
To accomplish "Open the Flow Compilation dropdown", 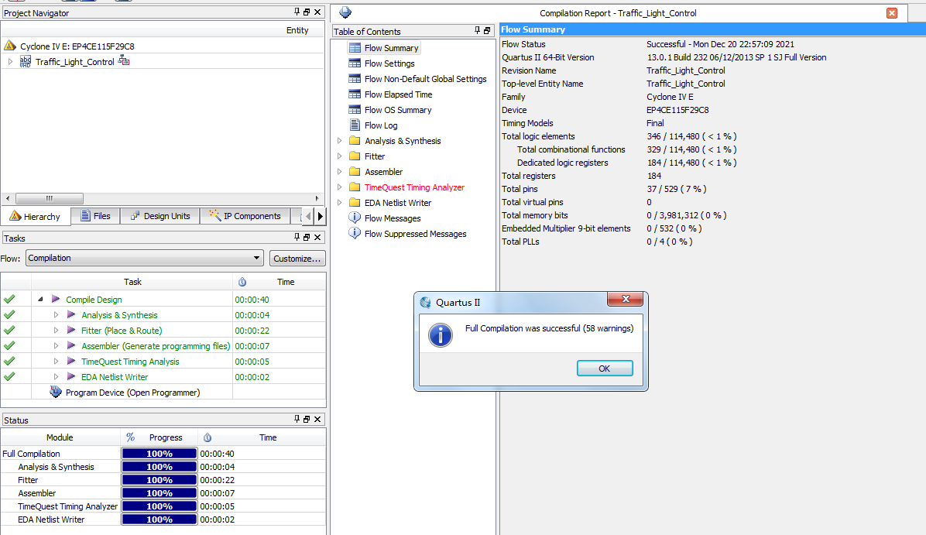I will coord(144,258).
